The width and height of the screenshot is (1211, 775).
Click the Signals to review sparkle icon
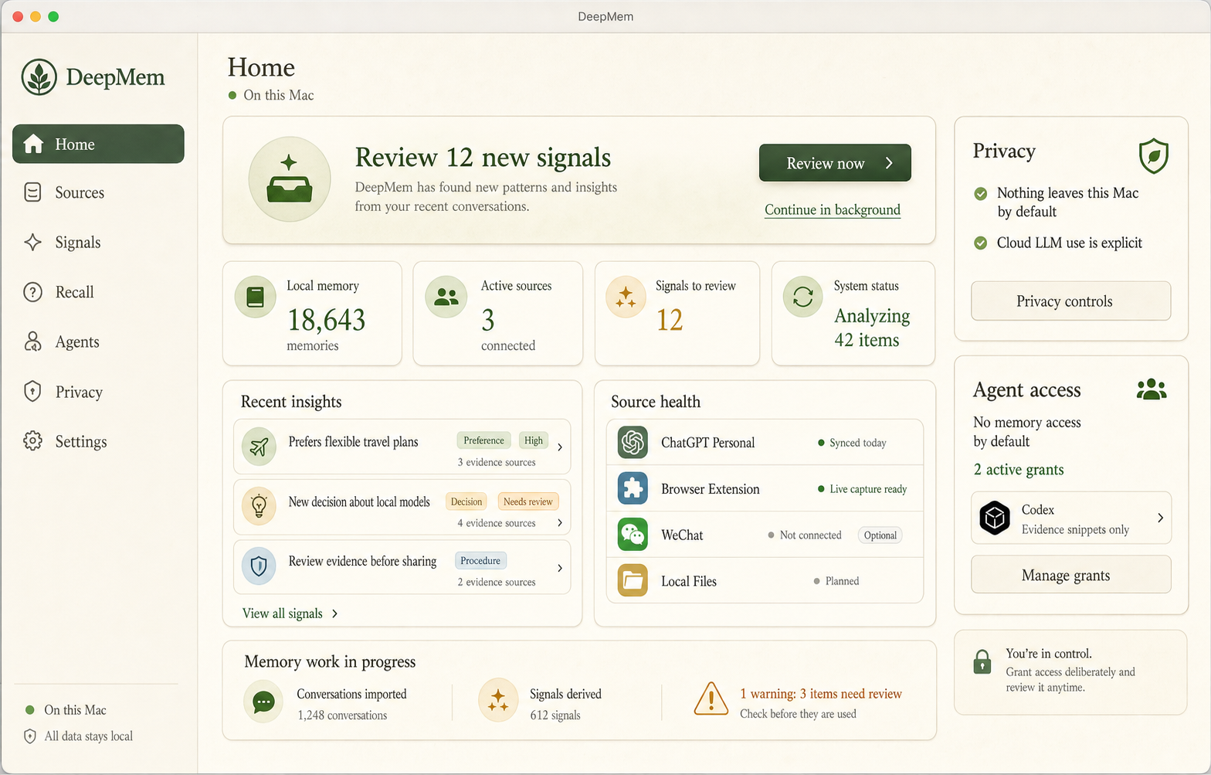click(x=626, y=297)
